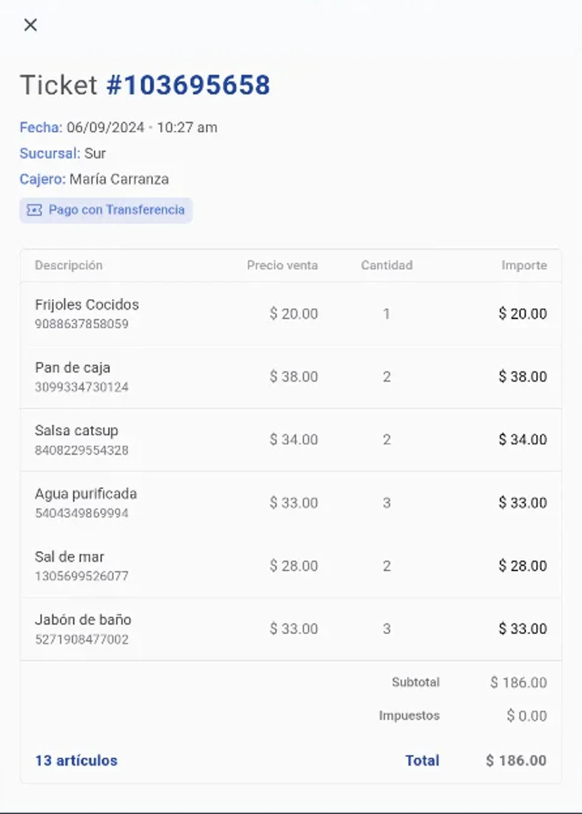Click the Subtotal value $ 186.00
The height and width of the screenshot is (814, 582).
click(x=519, y=683)
